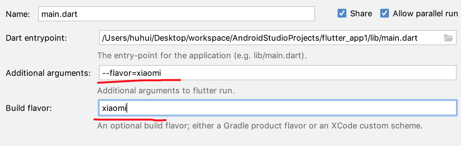This screenshot has height=146, width=461.
Task: Toggle the Share checkbox
Action: 342,13
